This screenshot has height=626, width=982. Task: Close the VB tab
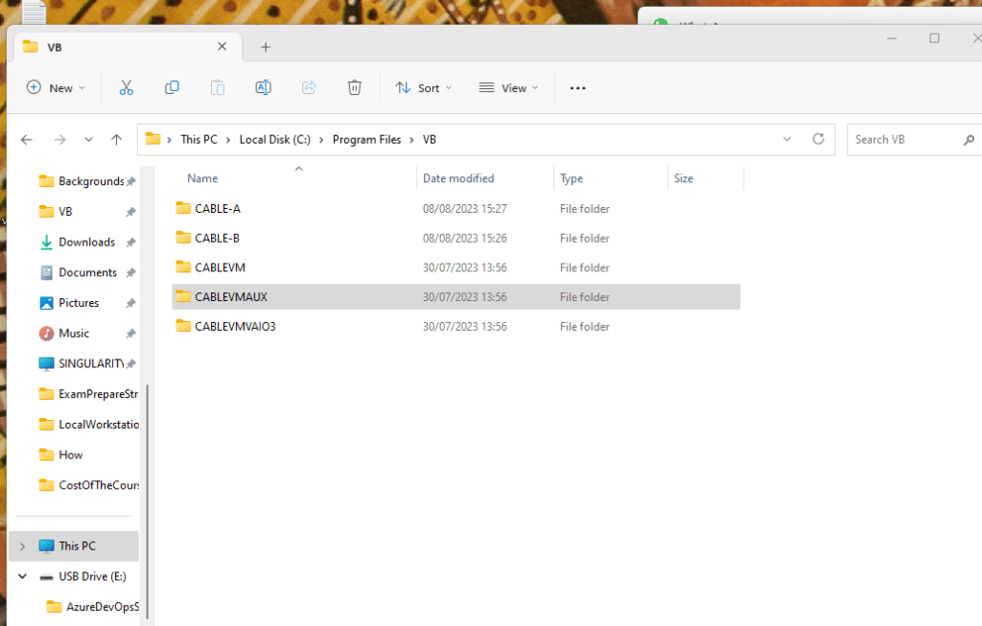click(x=222, y=46)
